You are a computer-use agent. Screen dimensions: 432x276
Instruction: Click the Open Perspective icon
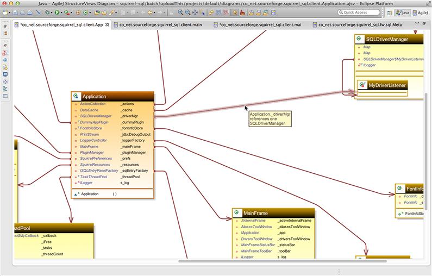[390, 12]
